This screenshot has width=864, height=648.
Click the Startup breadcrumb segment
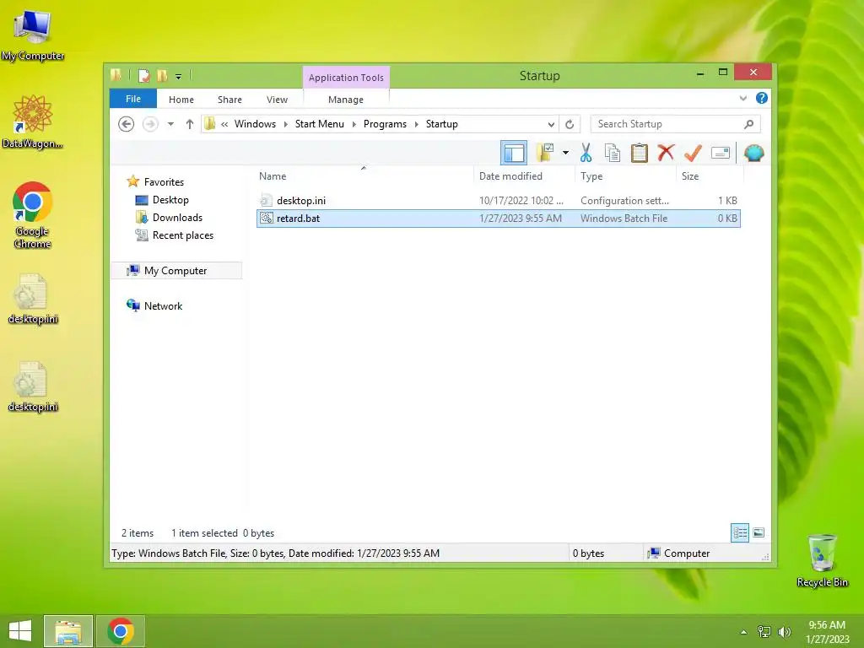coord(442,124)
